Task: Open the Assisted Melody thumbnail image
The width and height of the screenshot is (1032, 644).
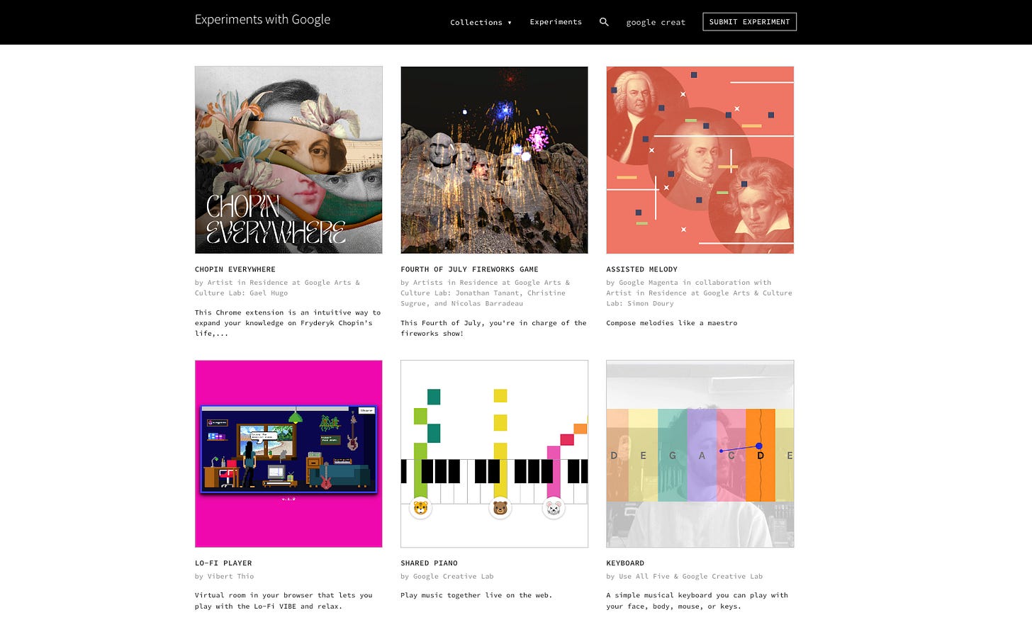Action: click(x=700, y=160)
